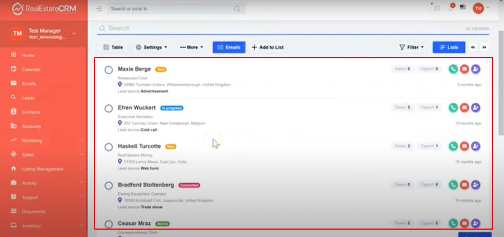
Task: Open the Filter dropdown
Action: coord(411,47)
